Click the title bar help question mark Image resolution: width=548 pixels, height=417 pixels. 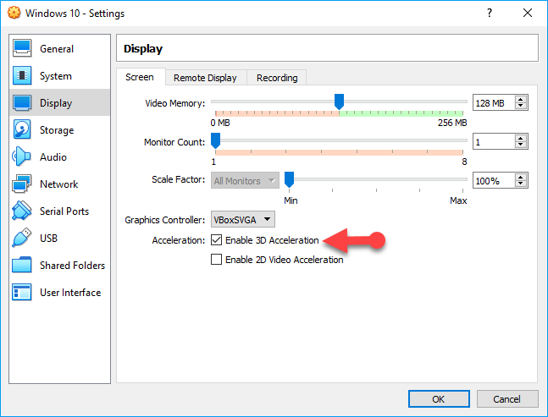tap(489, 14)
